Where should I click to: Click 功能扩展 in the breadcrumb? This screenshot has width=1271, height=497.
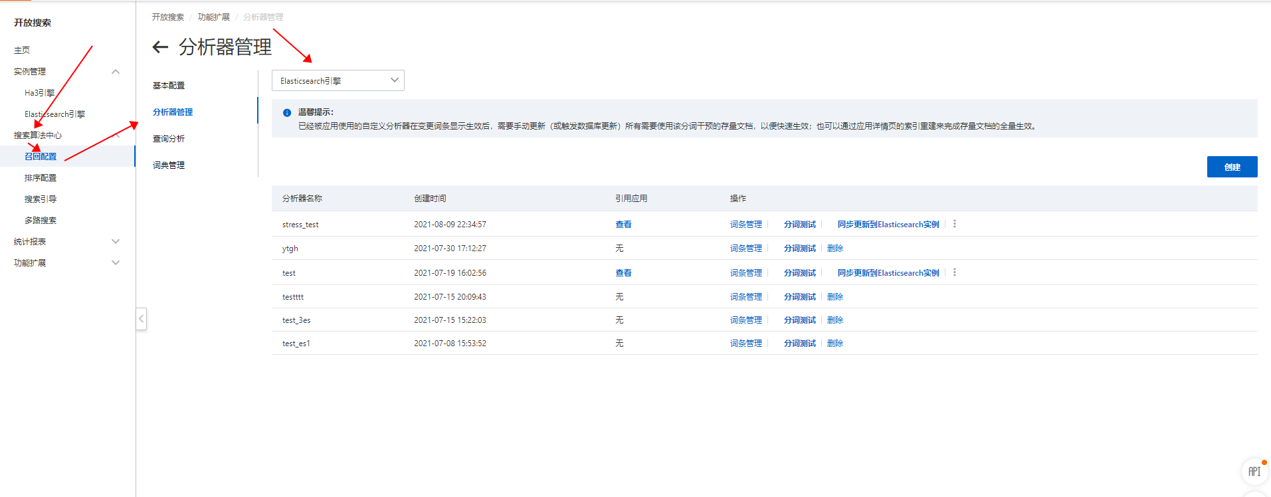click(x=214, y=17)
